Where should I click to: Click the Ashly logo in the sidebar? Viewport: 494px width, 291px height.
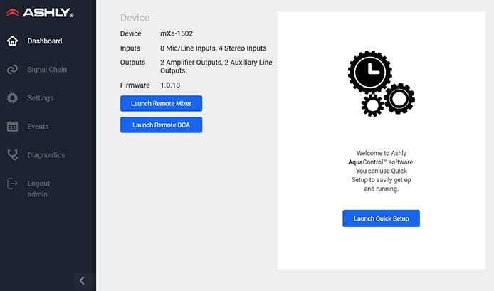39,13
